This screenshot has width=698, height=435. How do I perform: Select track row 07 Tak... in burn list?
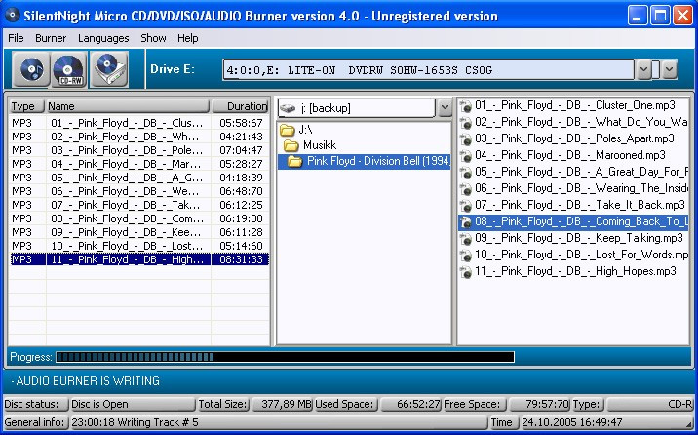click(x=139, y=205)
